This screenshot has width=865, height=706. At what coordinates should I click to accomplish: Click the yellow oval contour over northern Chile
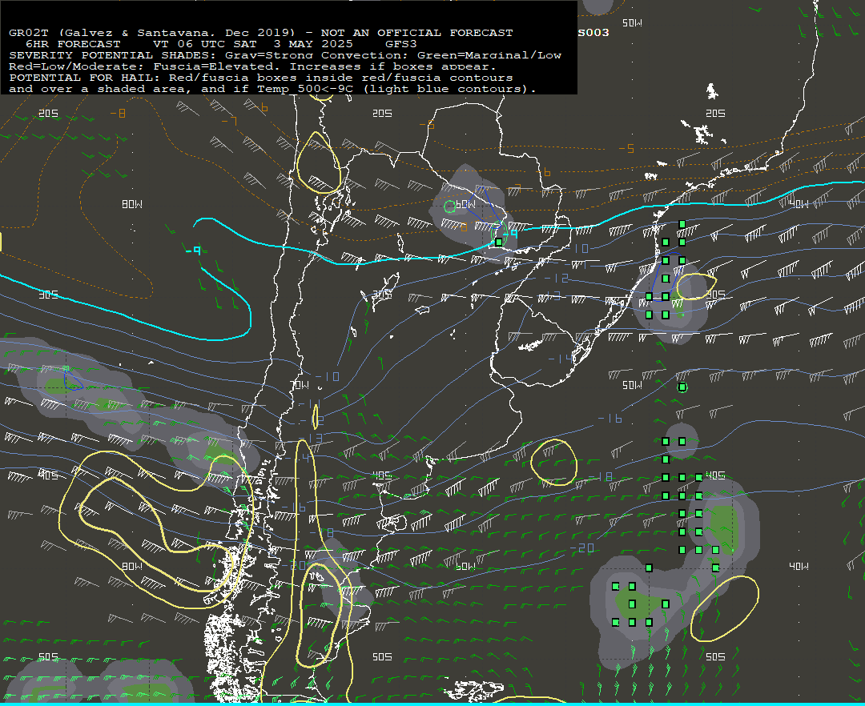tap(319, 162)
